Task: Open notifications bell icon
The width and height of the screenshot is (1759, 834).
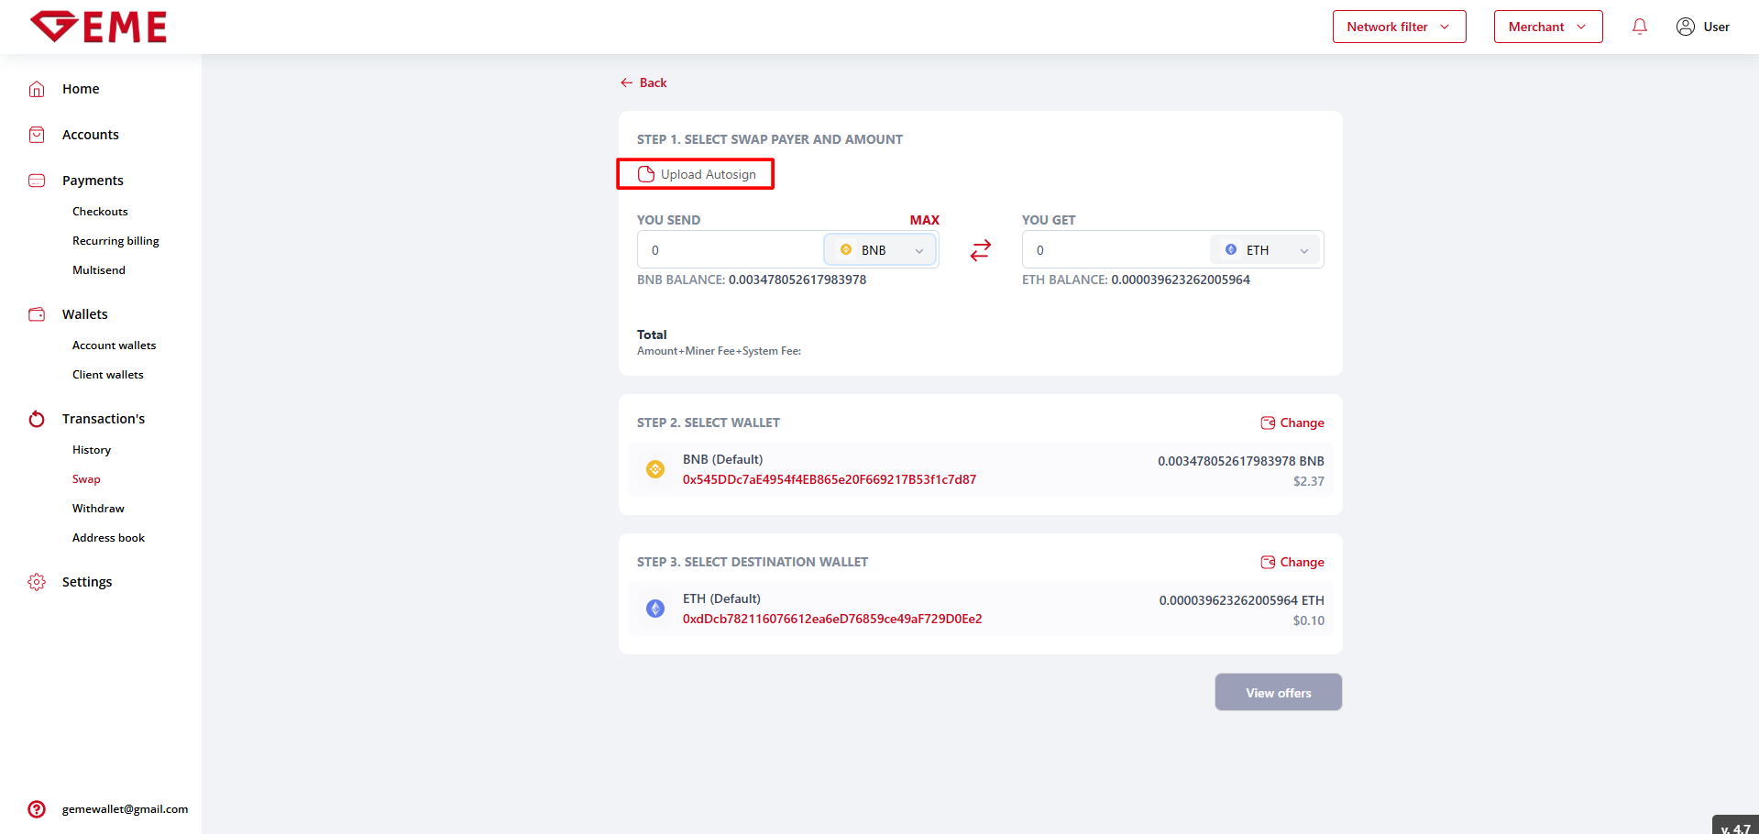Action: tap(1639, 27)
